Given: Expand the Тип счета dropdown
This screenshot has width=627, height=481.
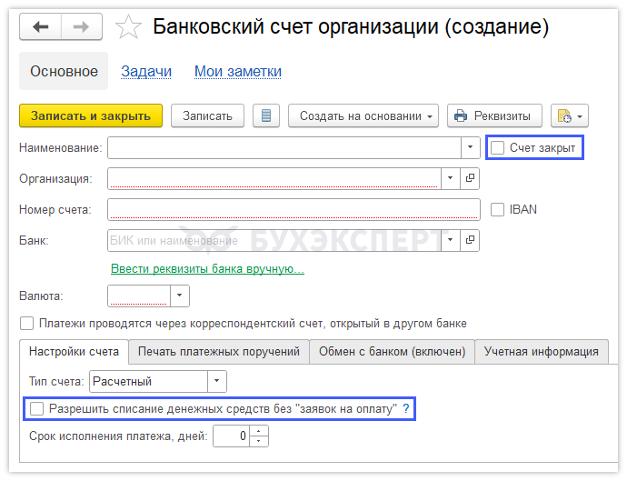Looking at the screenshot, I should (217, 382).
